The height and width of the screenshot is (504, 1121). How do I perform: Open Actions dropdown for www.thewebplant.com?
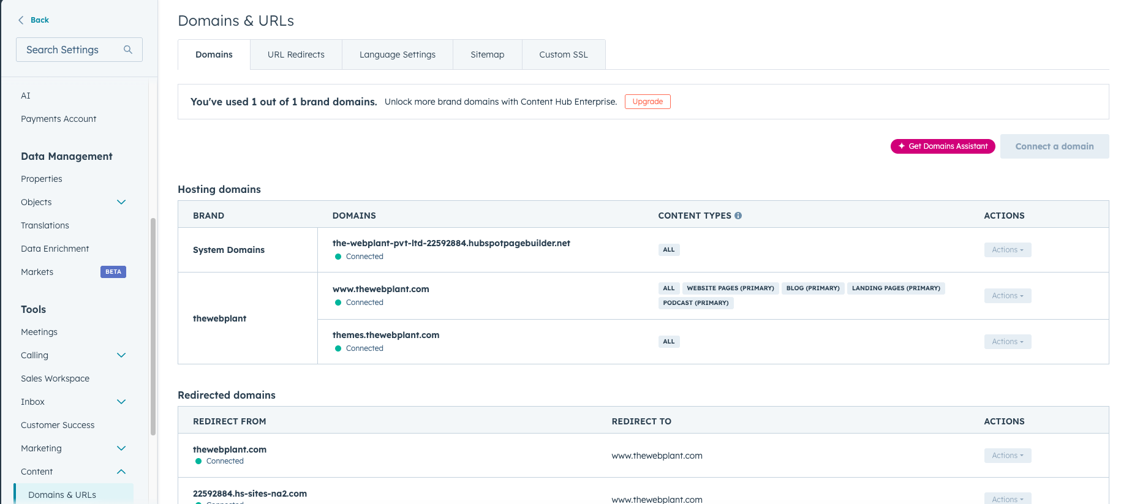click(1007, 296)
